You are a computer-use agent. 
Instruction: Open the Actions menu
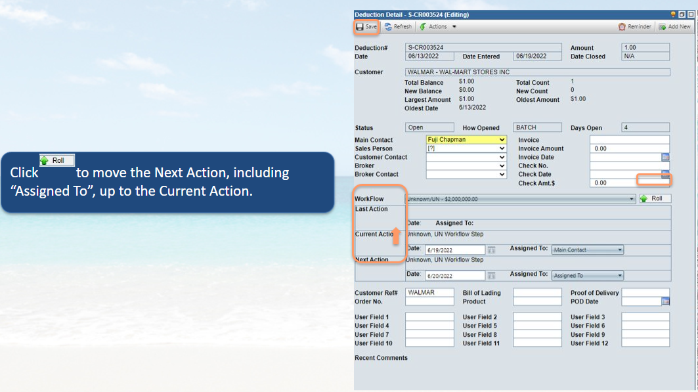click(437, 27)
